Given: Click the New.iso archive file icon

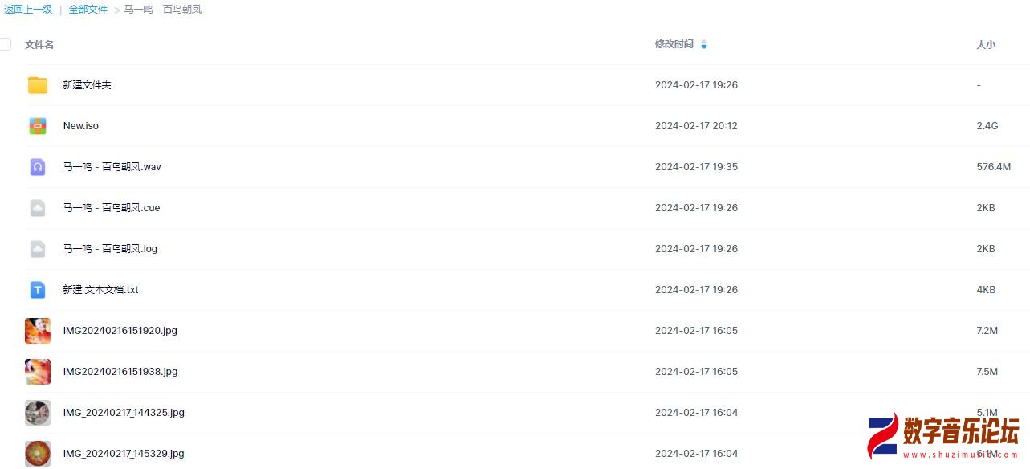Looking at the screenshot, I should (x=38, y=126).
